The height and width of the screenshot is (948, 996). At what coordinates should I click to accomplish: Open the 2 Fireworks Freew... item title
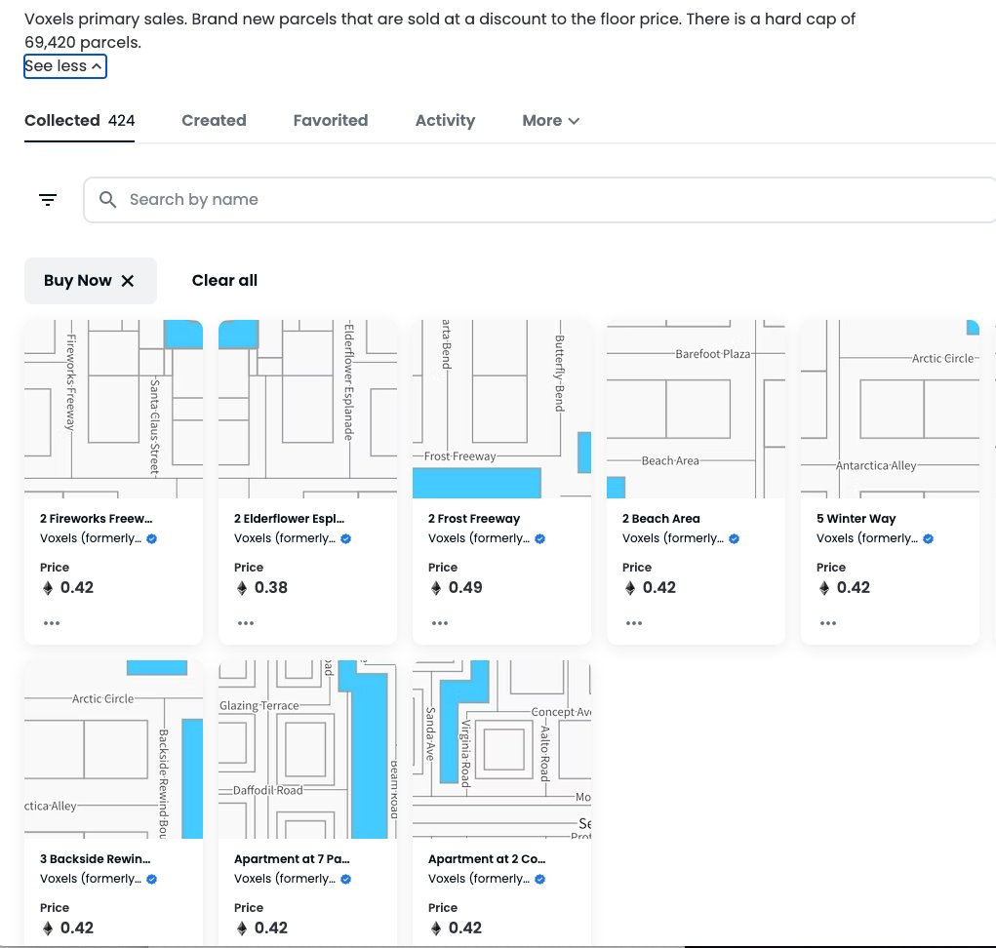click(x=97, y=519)
